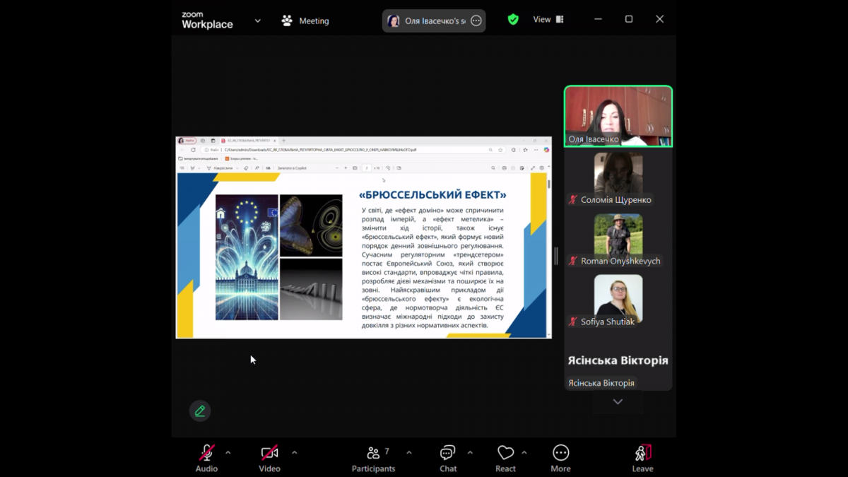Click the React heart icon

click(505, 453)
